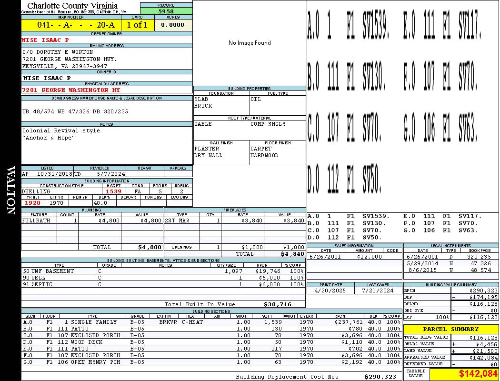Image resolution: width=500 pixels, height=381 pixels.
Task: Select the 90 WELL built-in row
Action: 163,278
